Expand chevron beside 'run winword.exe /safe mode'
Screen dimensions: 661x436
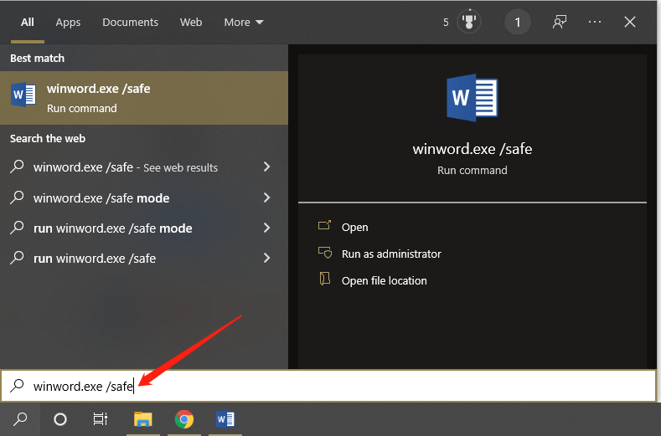(267, 228)
